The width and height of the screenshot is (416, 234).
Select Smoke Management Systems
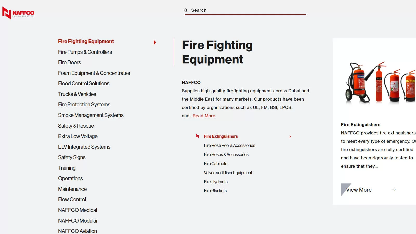coord(91,115)
